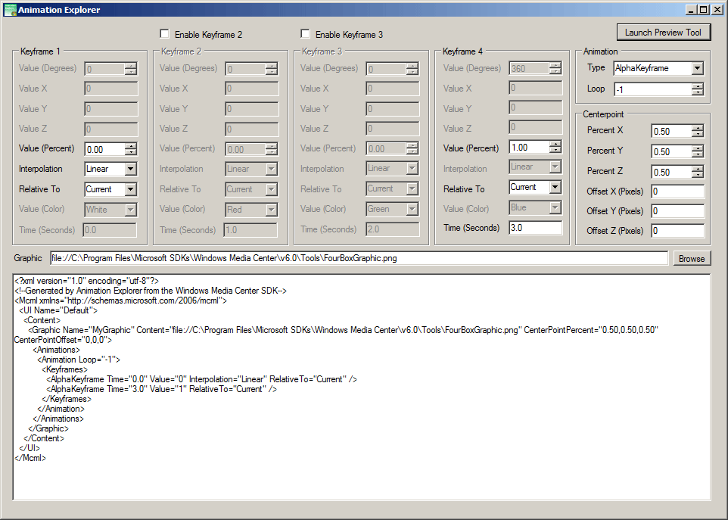The height and width of the screenshot is (520, 728).
Task: Minimize the Animation Explorer window
Action: coord(692,10)
